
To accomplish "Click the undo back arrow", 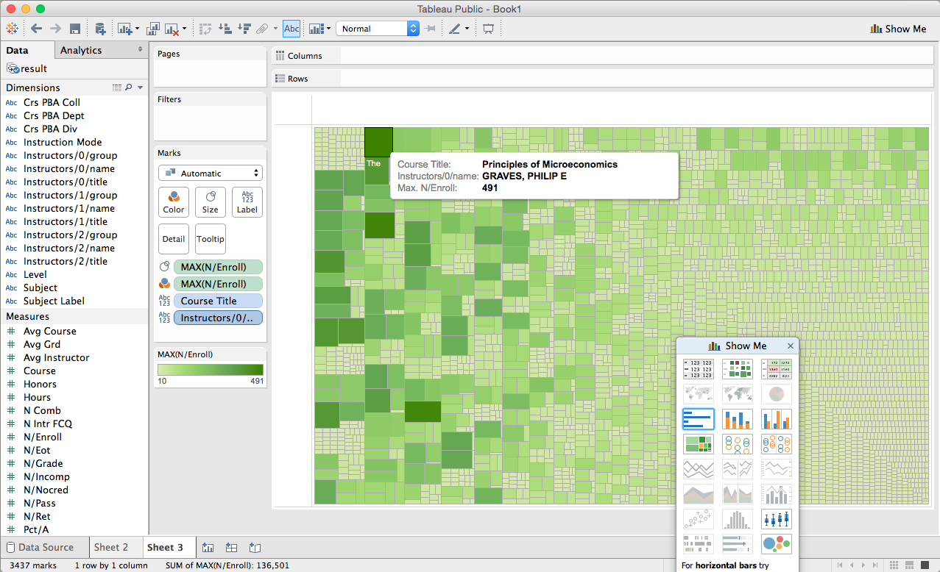I will [x=36, y=29].
